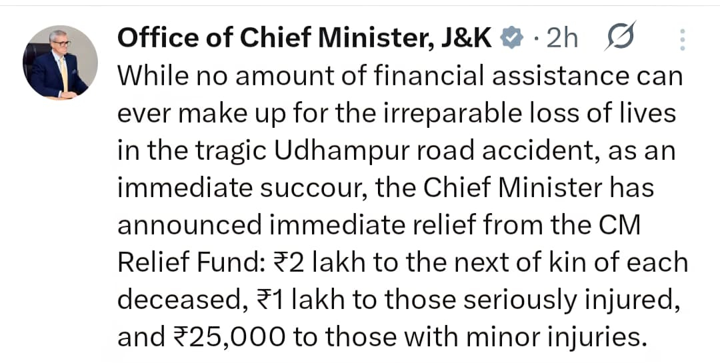Click the 2h timestamp of the post
The width and height of the screenshot is (720, 363).
tap(561, 39)
